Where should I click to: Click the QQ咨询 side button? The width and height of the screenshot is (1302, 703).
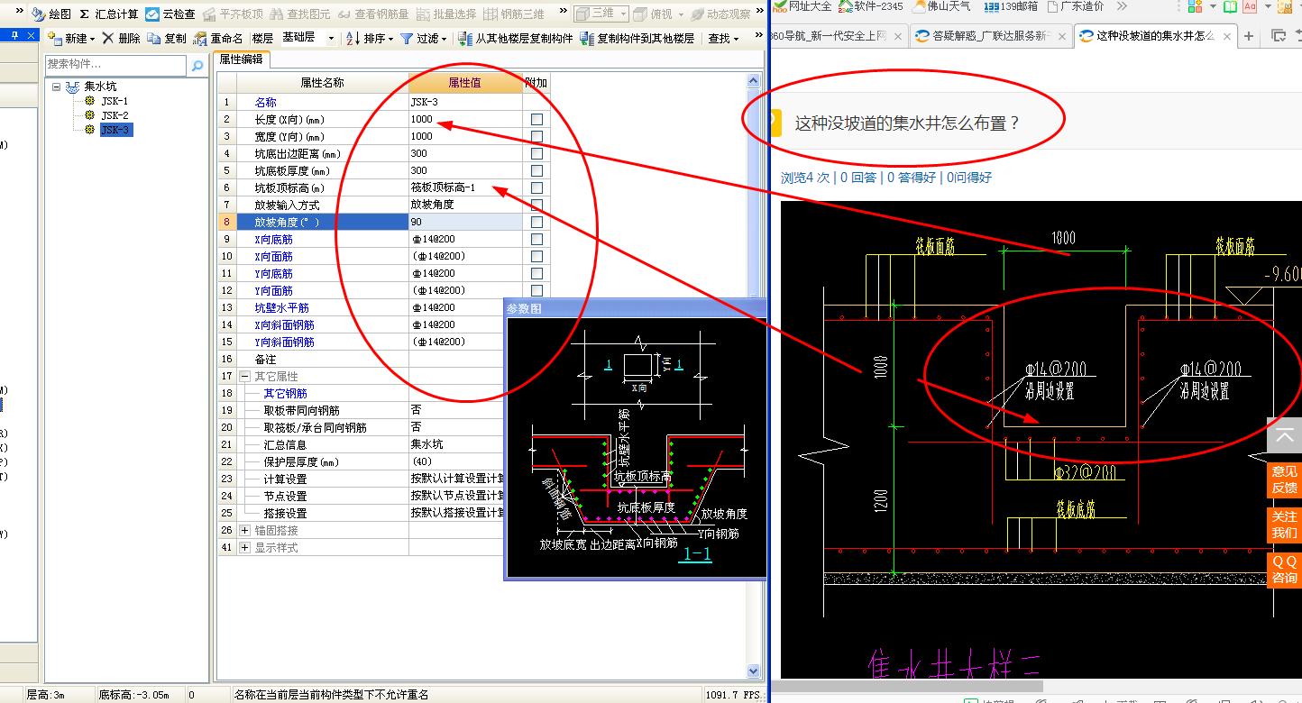pyautogui.click(x=1285, y=570)
